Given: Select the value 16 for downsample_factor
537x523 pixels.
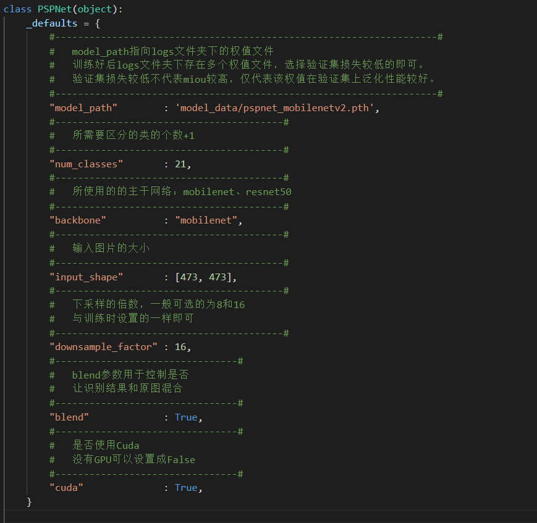Looking at the screenshot, I should (182, 346).
